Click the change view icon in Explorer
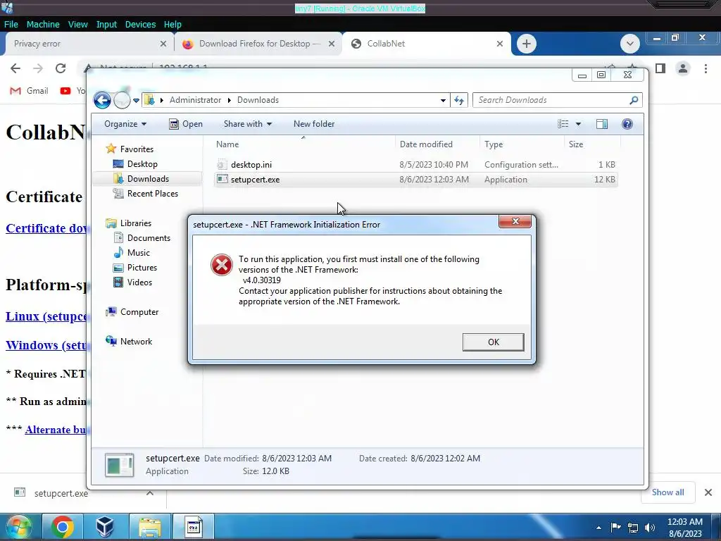Viewport: 721px width, 541px height. 563,124
